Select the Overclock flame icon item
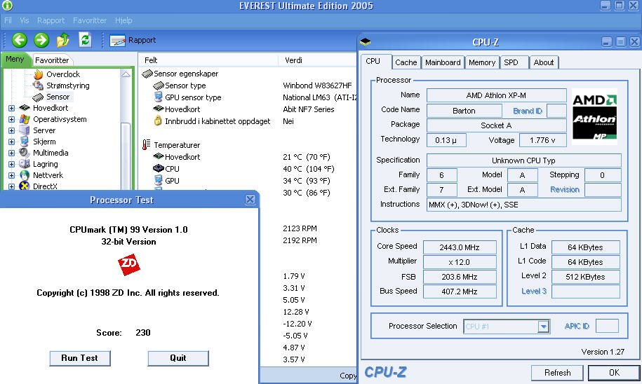 click(x=39, y=74)
